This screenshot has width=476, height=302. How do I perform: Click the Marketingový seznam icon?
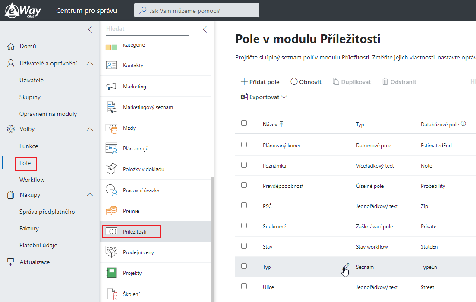112,107
